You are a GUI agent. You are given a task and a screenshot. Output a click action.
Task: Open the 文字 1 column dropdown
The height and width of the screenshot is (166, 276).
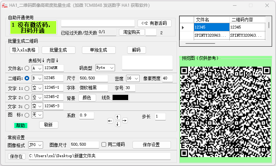pos(37,88)
